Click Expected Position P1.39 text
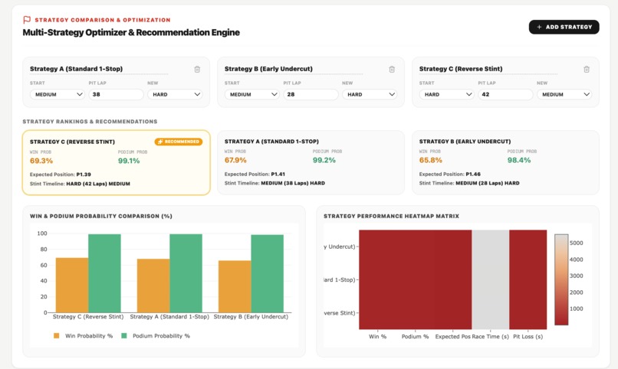This screenshot has height=369, width=618. coord(61,175)
